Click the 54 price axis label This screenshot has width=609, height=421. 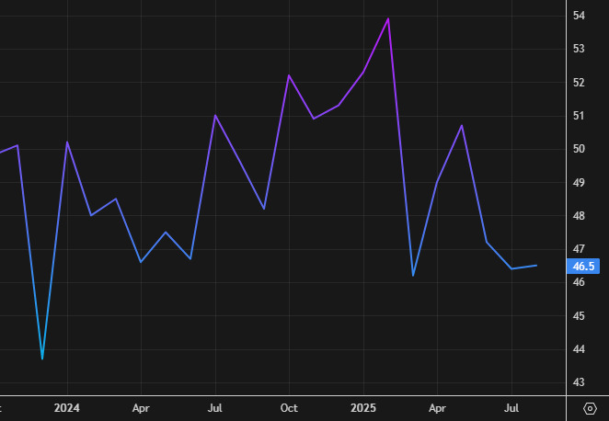[x=579, y=16]
